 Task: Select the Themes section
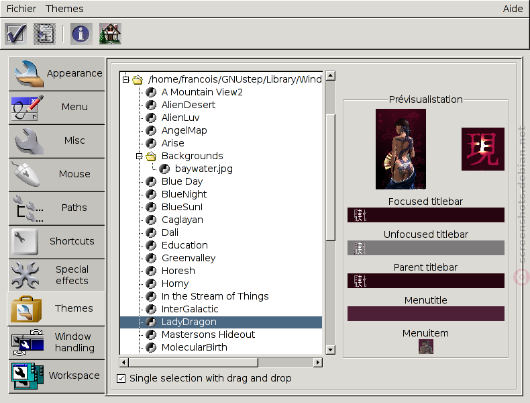pyautogui.click(x=56, y=308)
